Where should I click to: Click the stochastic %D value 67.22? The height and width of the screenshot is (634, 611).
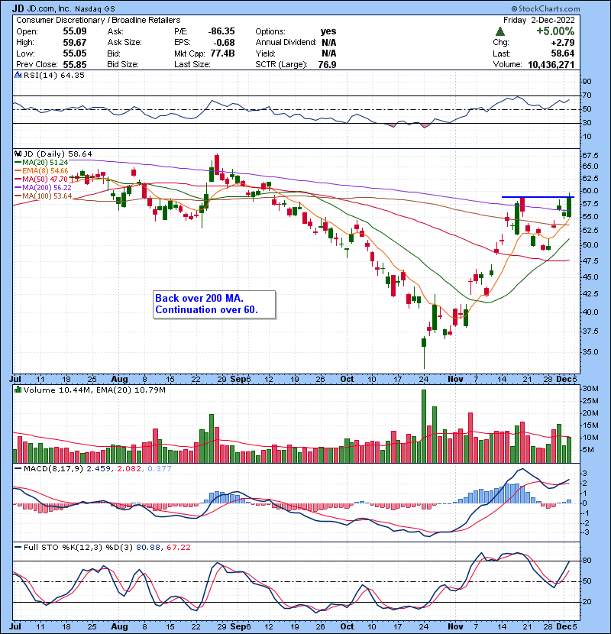(179, 547)
